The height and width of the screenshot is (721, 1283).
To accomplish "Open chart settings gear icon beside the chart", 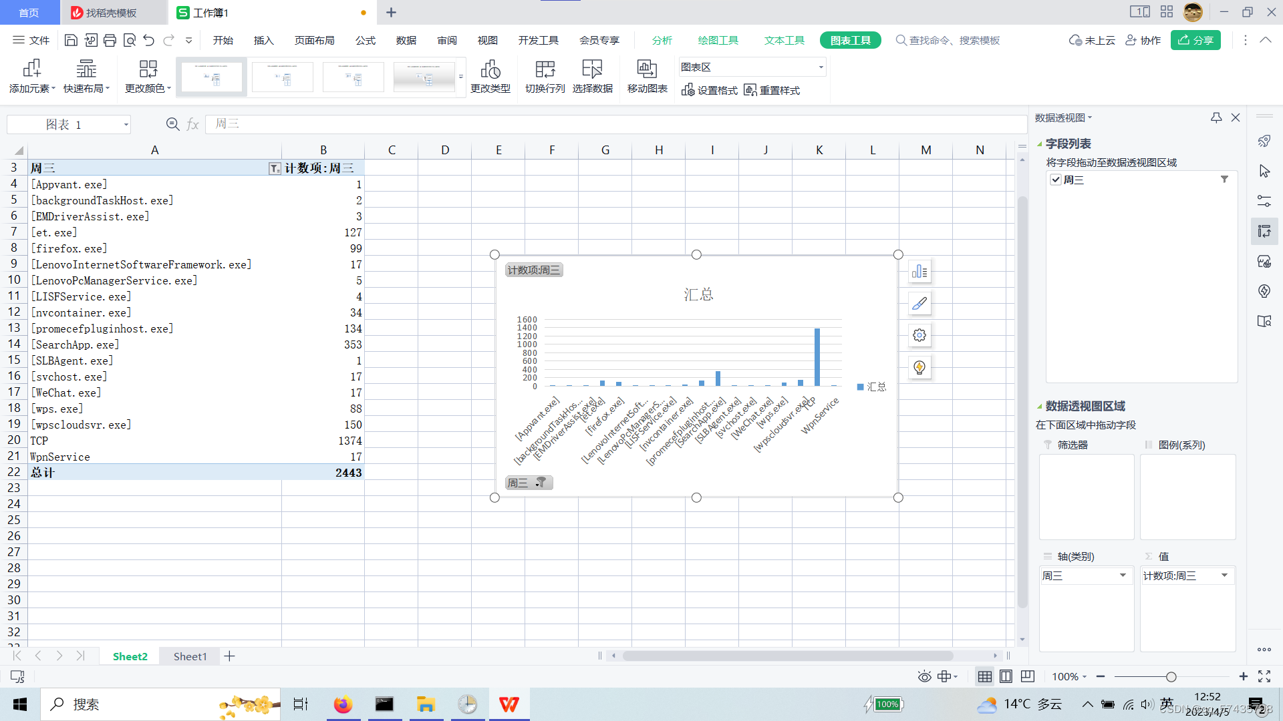I will [919, 335].
